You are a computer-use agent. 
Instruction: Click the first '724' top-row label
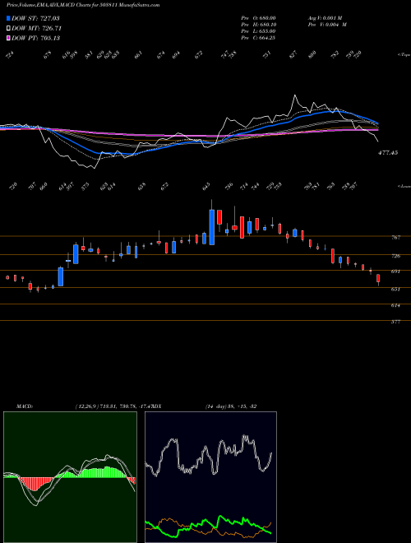point(10,55)
